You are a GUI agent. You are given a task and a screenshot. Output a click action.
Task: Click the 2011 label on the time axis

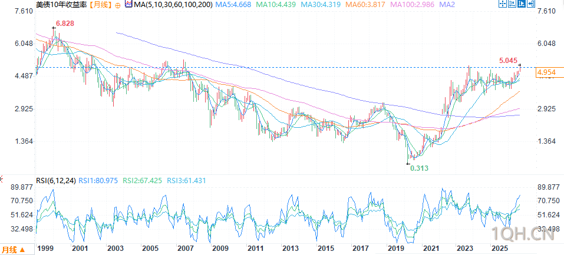tap(255, 249)
